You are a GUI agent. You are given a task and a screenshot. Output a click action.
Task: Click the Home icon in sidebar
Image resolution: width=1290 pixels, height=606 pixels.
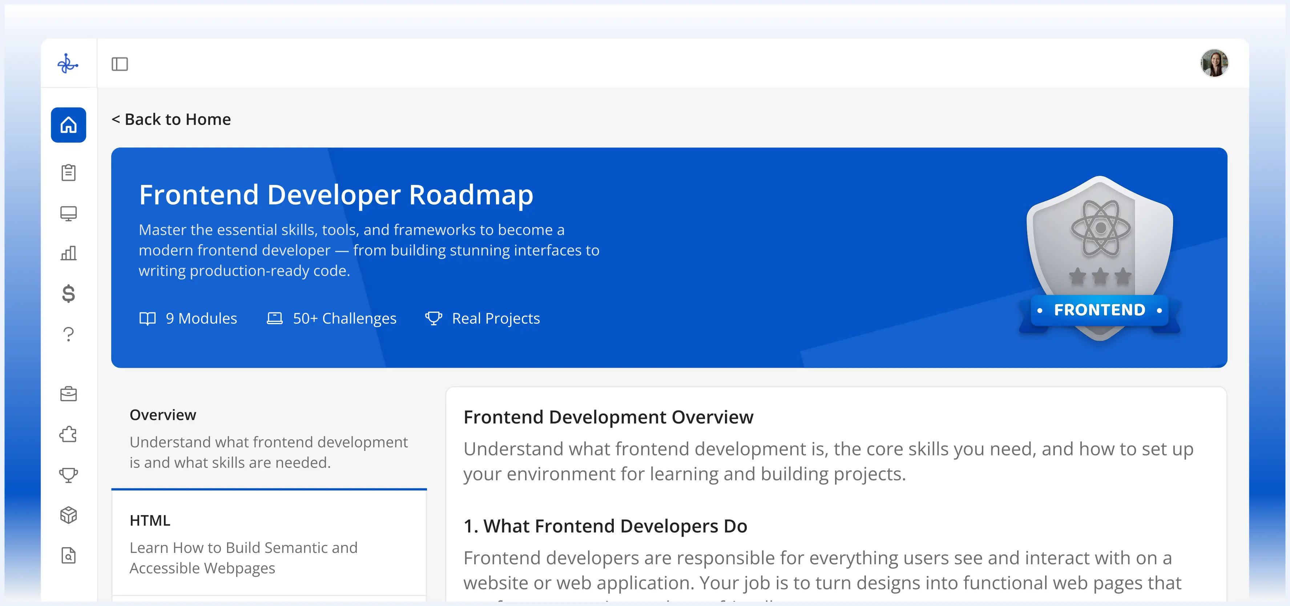68,125
